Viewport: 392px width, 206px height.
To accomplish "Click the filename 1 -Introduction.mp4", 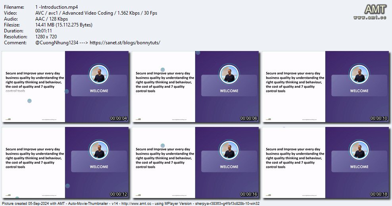I will pyautogui.click(x=56, y=7).
